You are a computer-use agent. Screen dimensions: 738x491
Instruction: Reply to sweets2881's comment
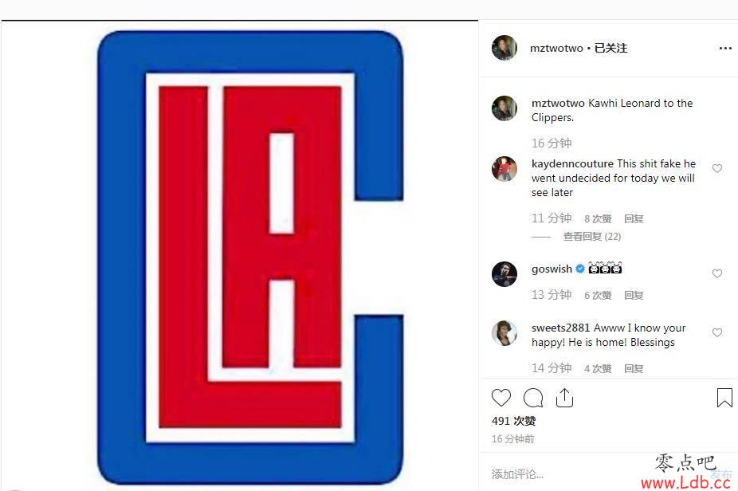point(634,368)
